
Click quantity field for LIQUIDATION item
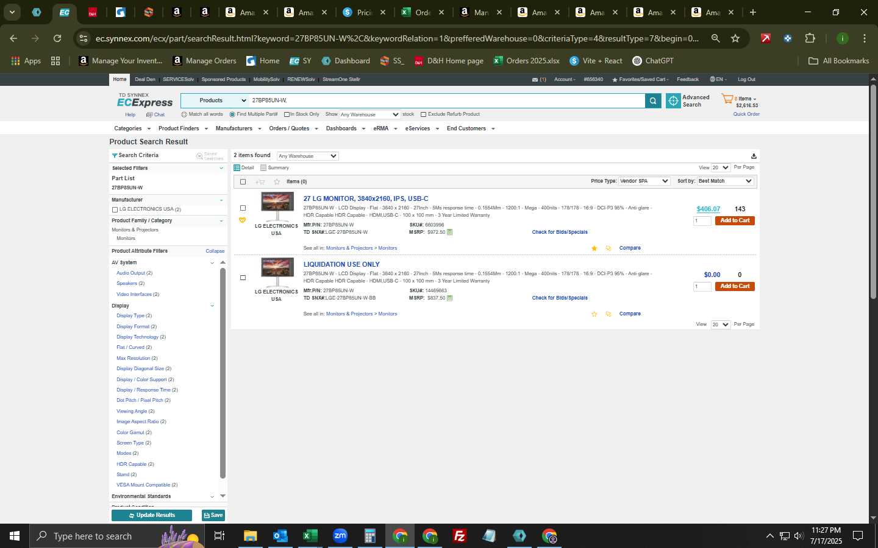pos(702,287)
